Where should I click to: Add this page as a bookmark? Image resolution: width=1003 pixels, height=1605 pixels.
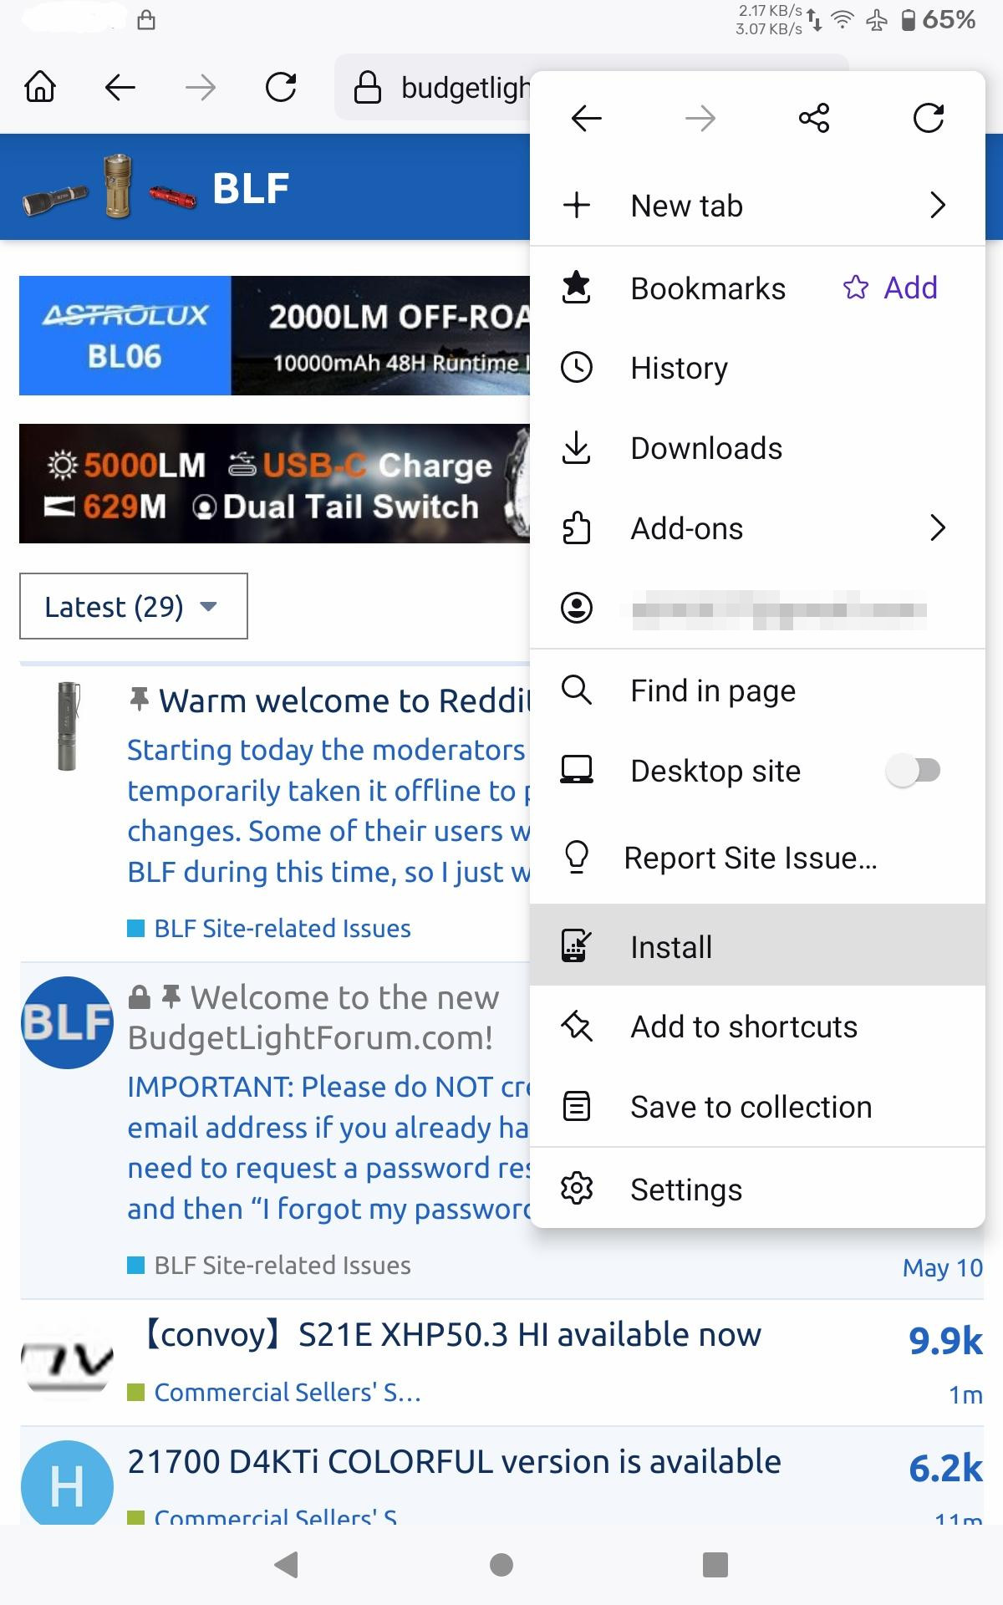(x=891, y=288)
